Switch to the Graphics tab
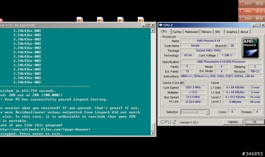Viewport: 265px width, 157px height. [x=231, y=32]
